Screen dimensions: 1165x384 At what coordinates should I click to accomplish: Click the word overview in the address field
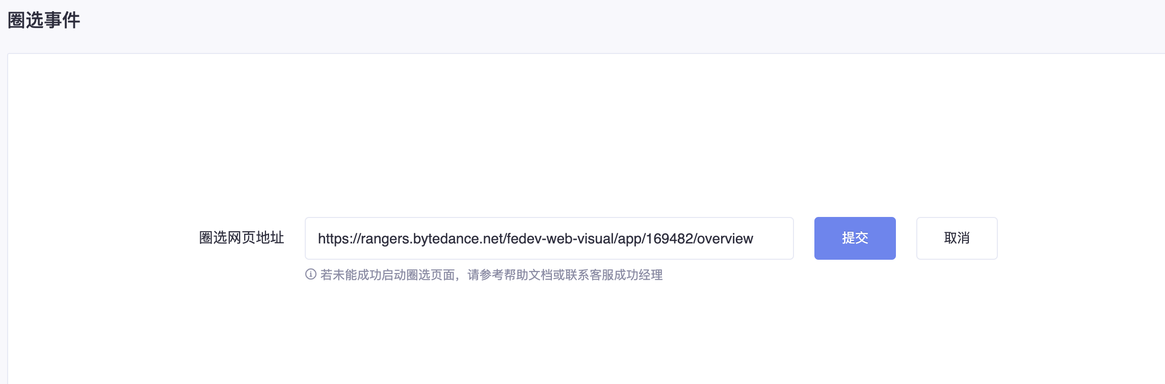[x=725, y=239]
